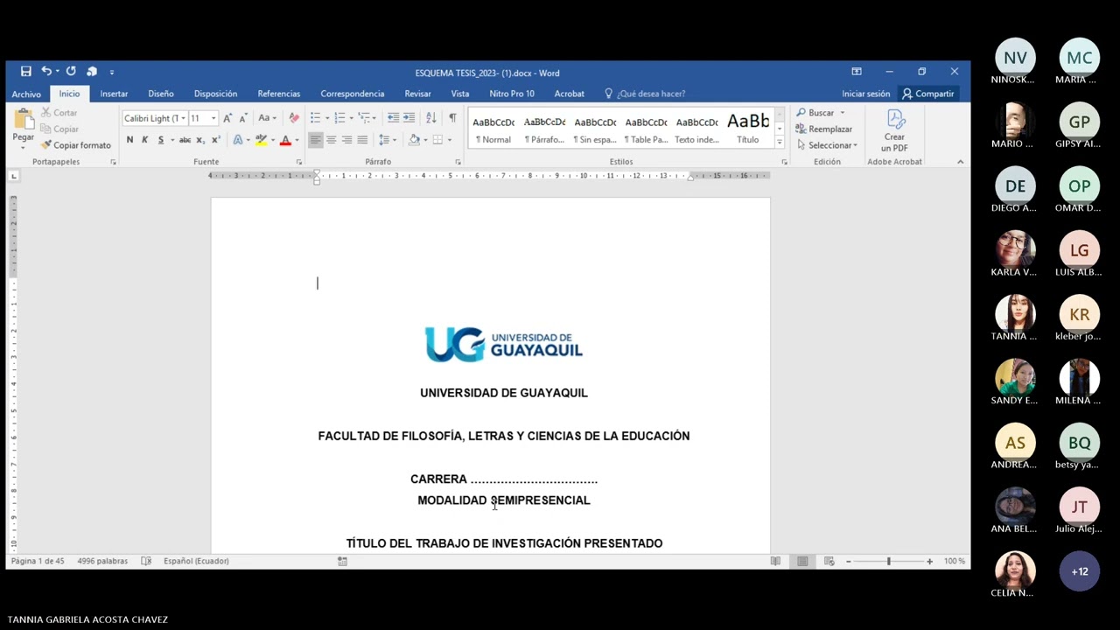The image size is (1120, 630).
Task: Open the font size dropdown showing 11
Action: pos(213,118)
